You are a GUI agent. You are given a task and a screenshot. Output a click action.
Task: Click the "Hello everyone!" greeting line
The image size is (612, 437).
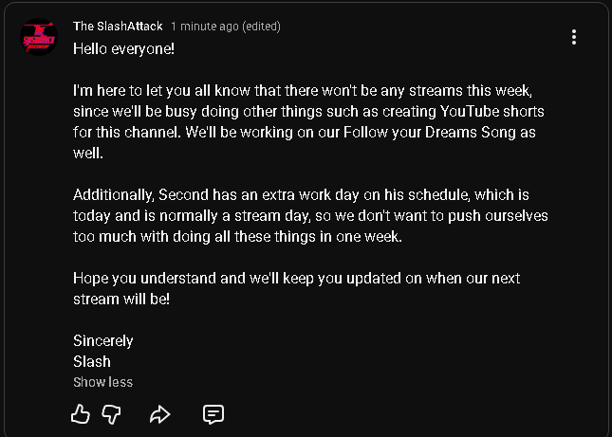[124, 48]
